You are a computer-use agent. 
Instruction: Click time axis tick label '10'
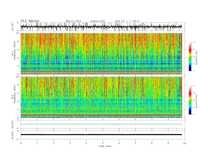pos(185,143)
